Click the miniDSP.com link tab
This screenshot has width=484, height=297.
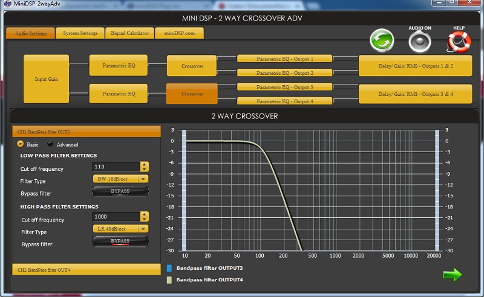(179, 33)
